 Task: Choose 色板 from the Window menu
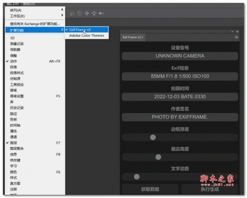[x=35, y=119]
